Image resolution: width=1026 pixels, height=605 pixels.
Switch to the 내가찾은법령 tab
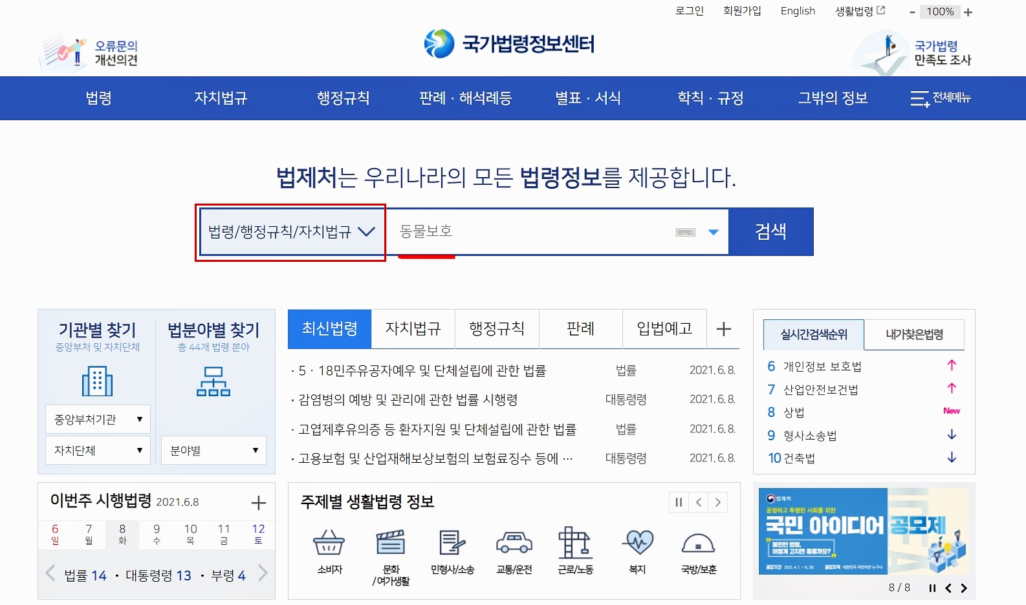coord(914,335)
